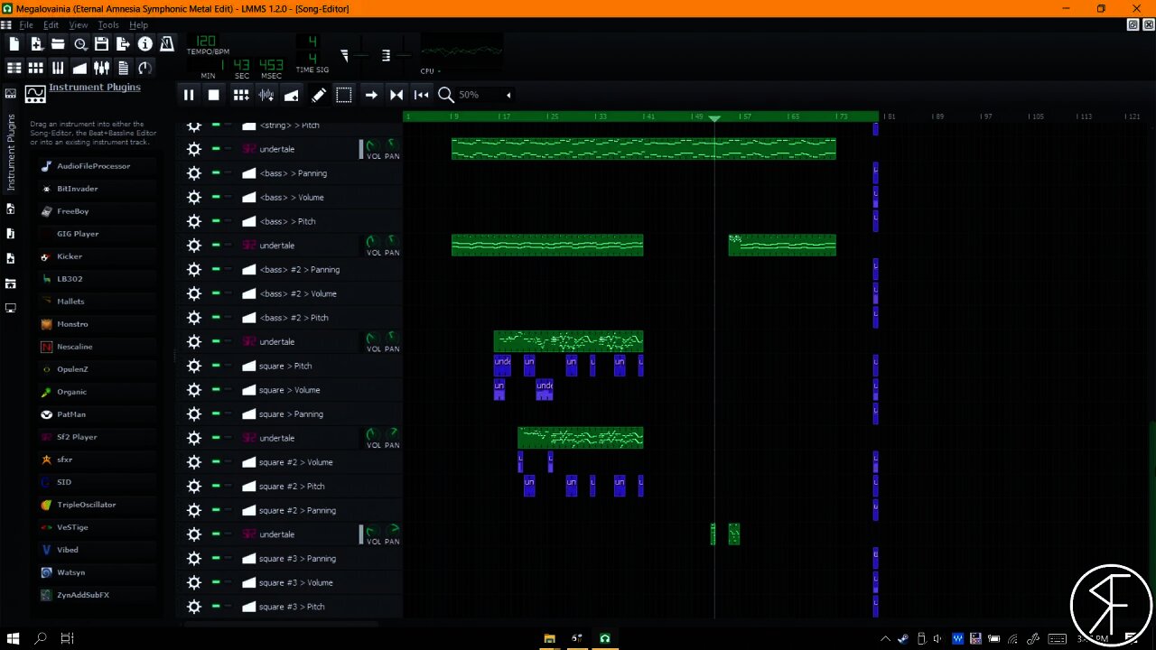1156x650 pixels.
Task: Toggle return-to-start after stop behavior
Action: tap(422, 95)
